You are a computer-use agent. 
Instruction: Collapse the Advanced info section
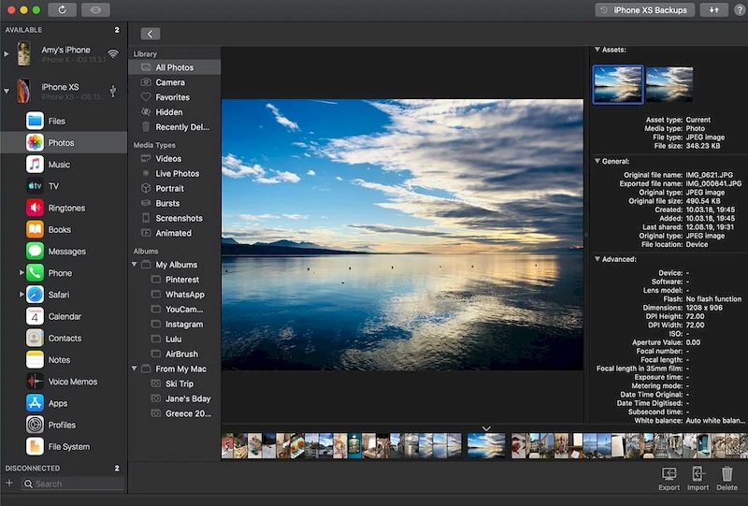pyautogui.click(x=597, y=259)
